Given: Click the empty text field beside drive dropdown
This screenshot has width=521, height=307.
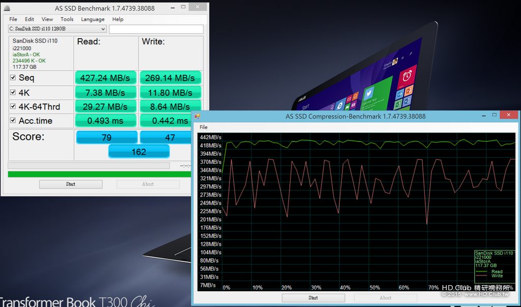Looking at the screenshot, I should coord(156,29).
